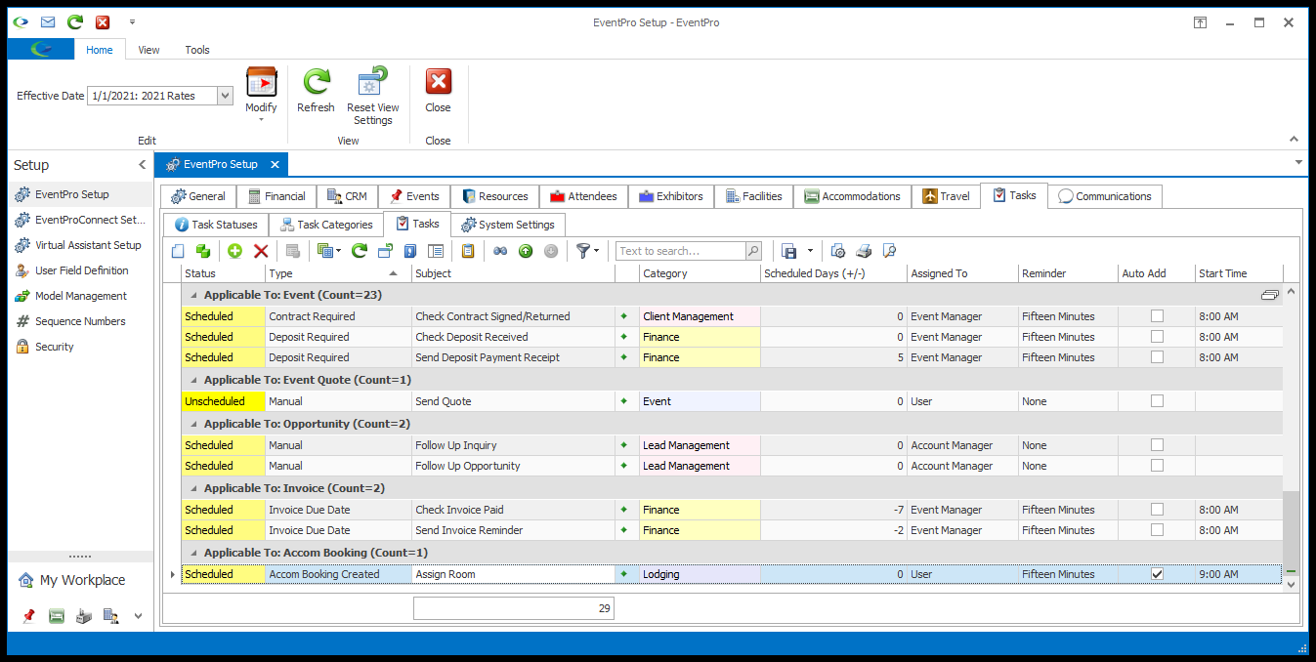Click the Text to search input field

click(681, 251)
